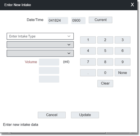
Task: Close the Enter New Intake dialog
Action: coord(132,5)
